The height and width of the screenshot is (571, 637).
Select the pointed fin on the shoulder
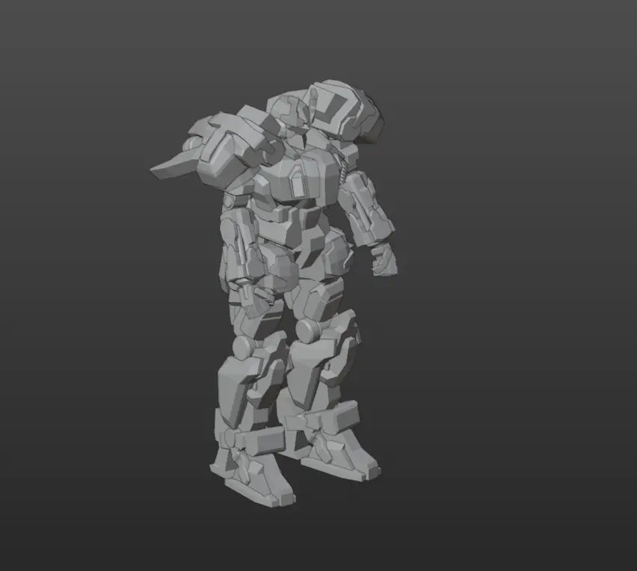(x=171, y=167)
